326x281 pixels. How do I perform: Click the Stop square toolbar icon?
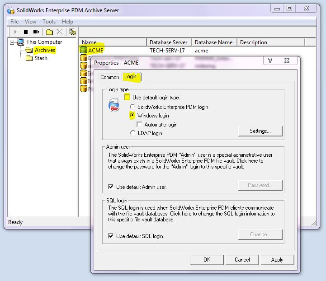point(26,32)
